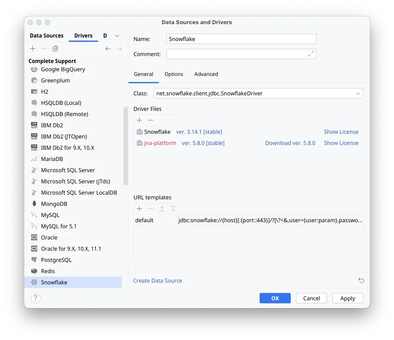Open the Data Sources tab

point(47,36)
